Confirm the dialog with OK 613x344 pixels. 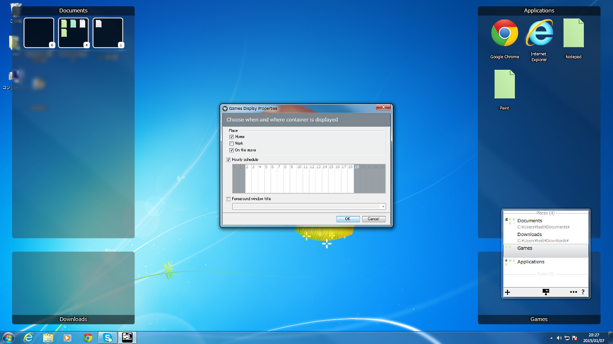click(x=348, y=219)
